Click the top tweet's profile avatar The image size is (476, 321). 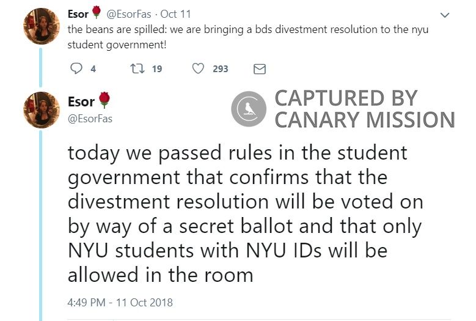[x=41, y=26]
